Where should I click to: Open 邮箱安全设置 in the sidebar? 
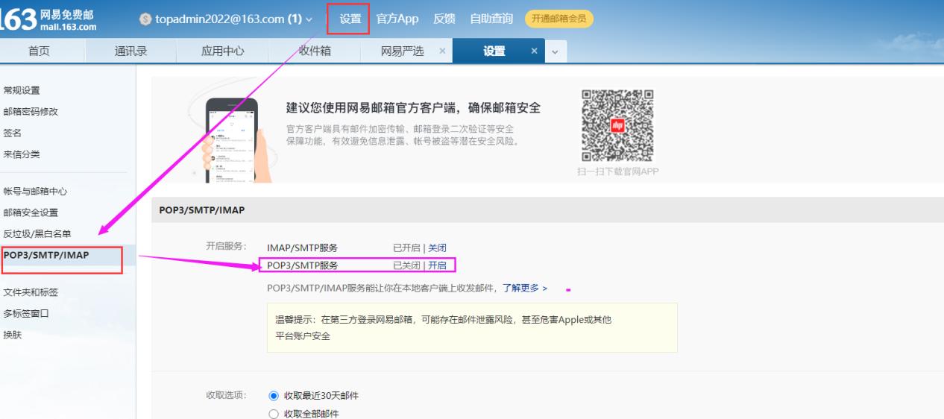(31, 212)
